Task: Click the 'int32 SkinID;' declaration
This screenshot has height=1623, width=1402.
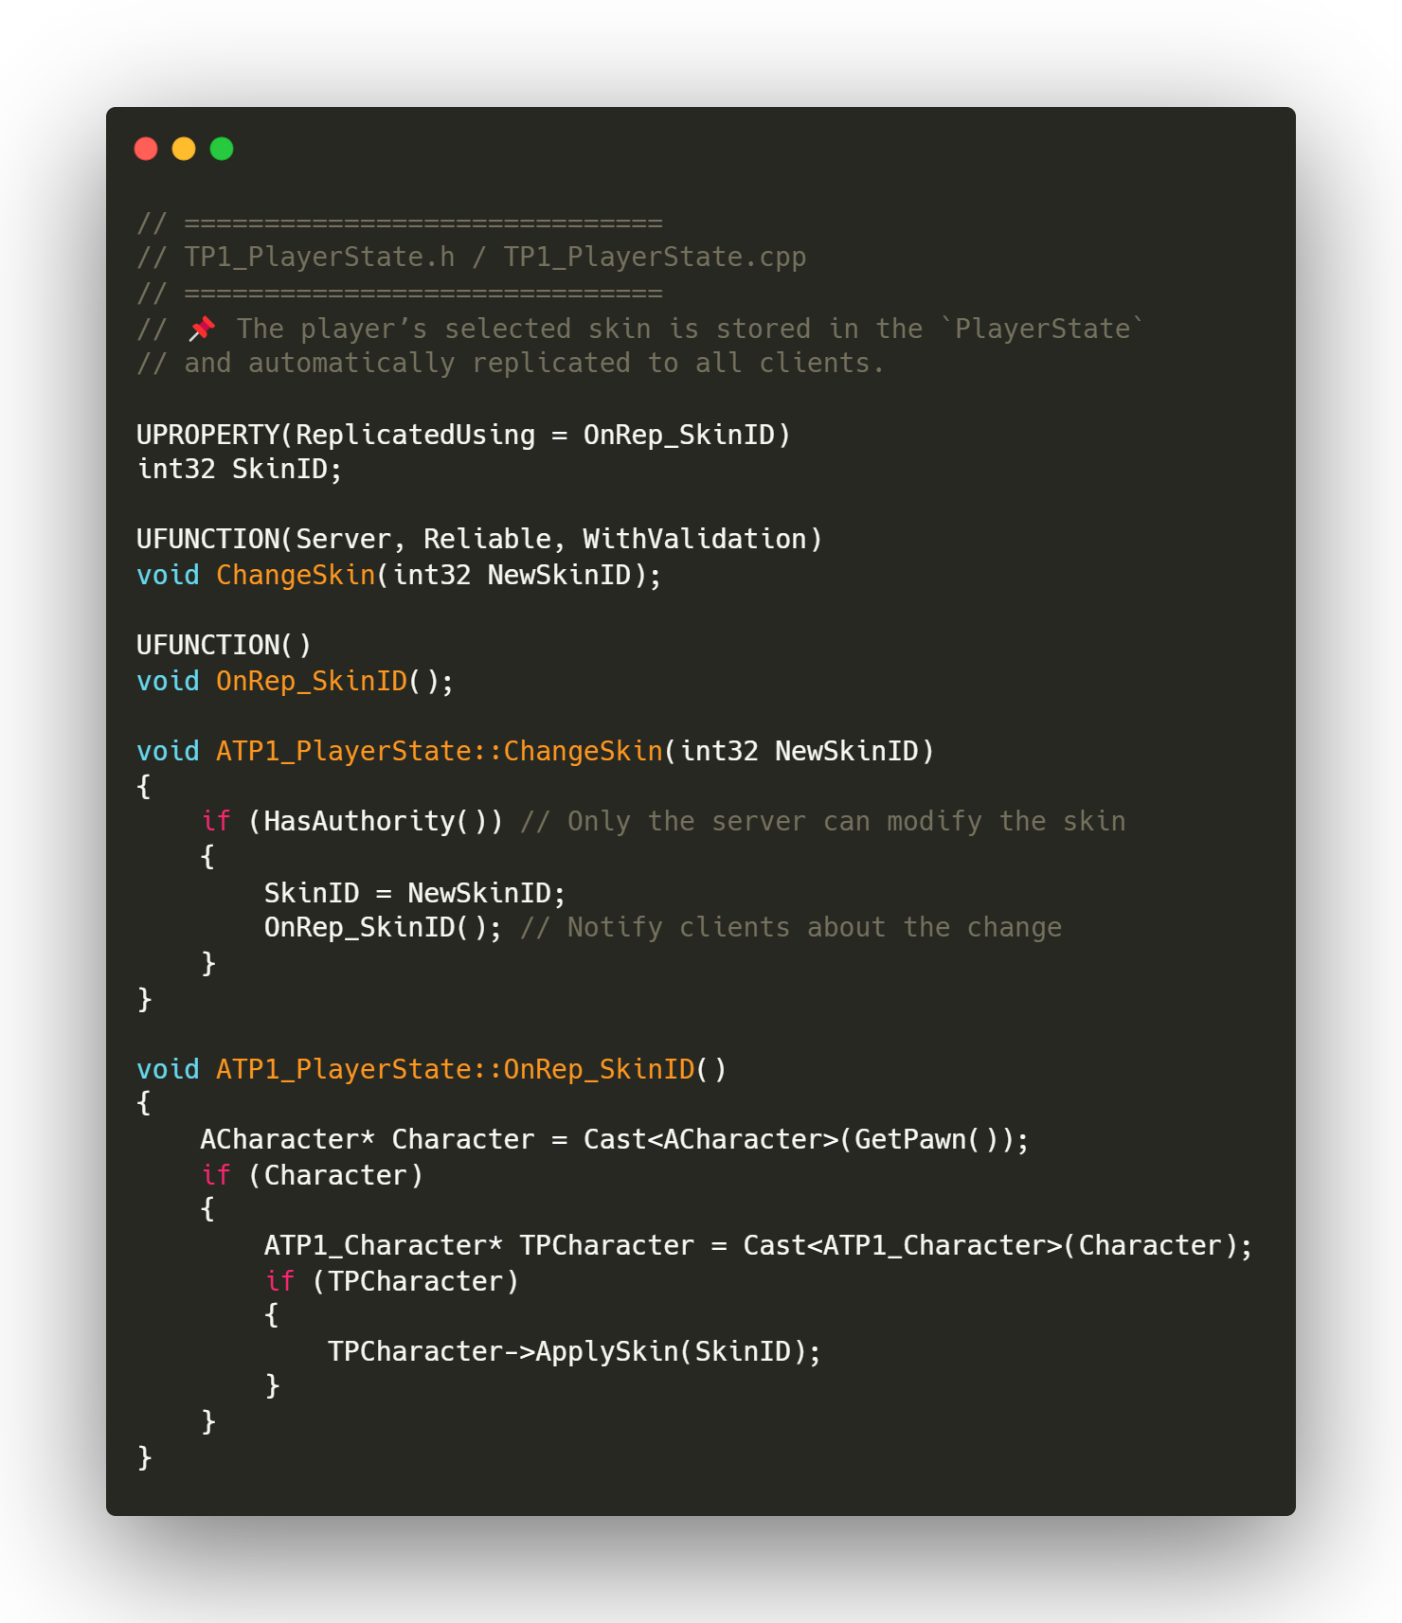Action: 240,469
